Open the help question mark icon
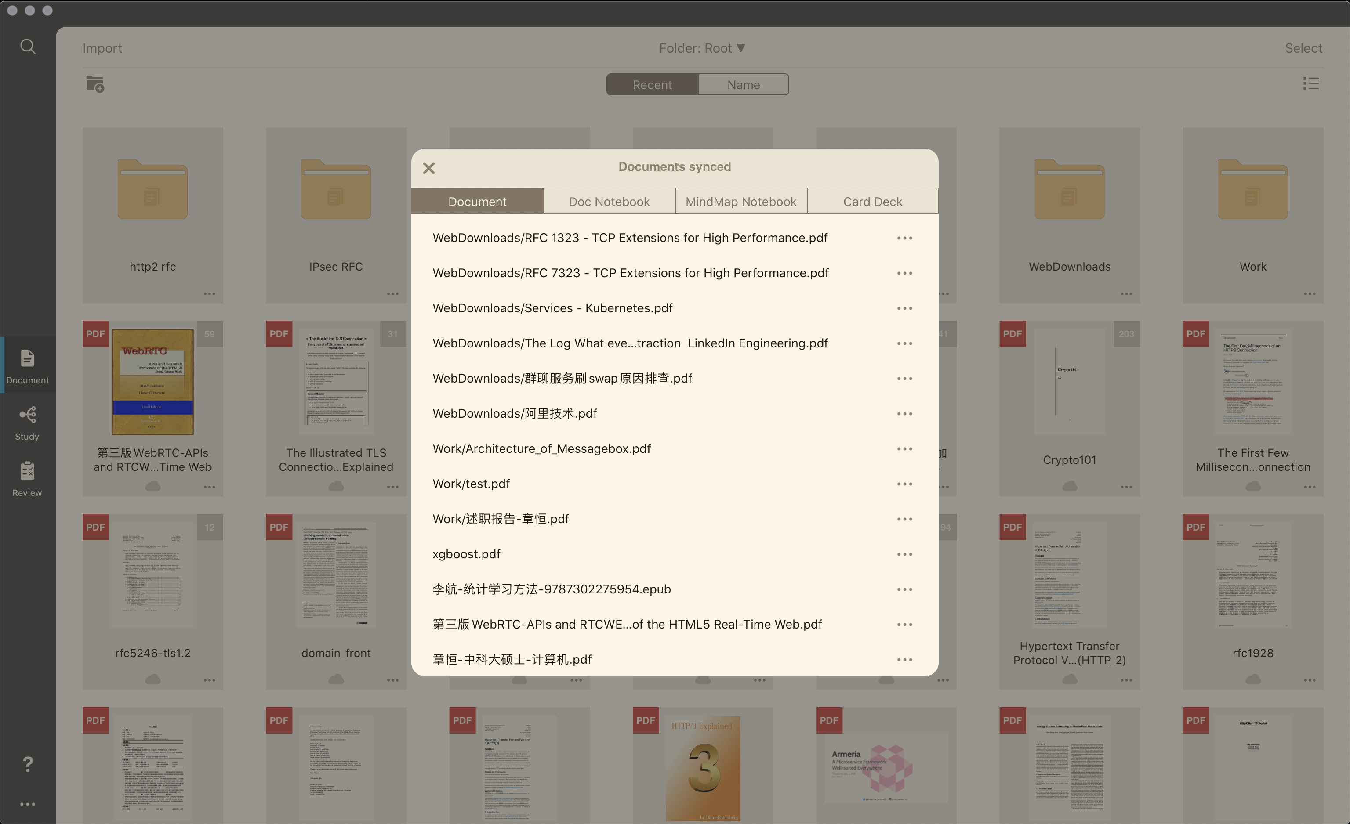Screen dimensions: 1350x824 pos(28,764)
